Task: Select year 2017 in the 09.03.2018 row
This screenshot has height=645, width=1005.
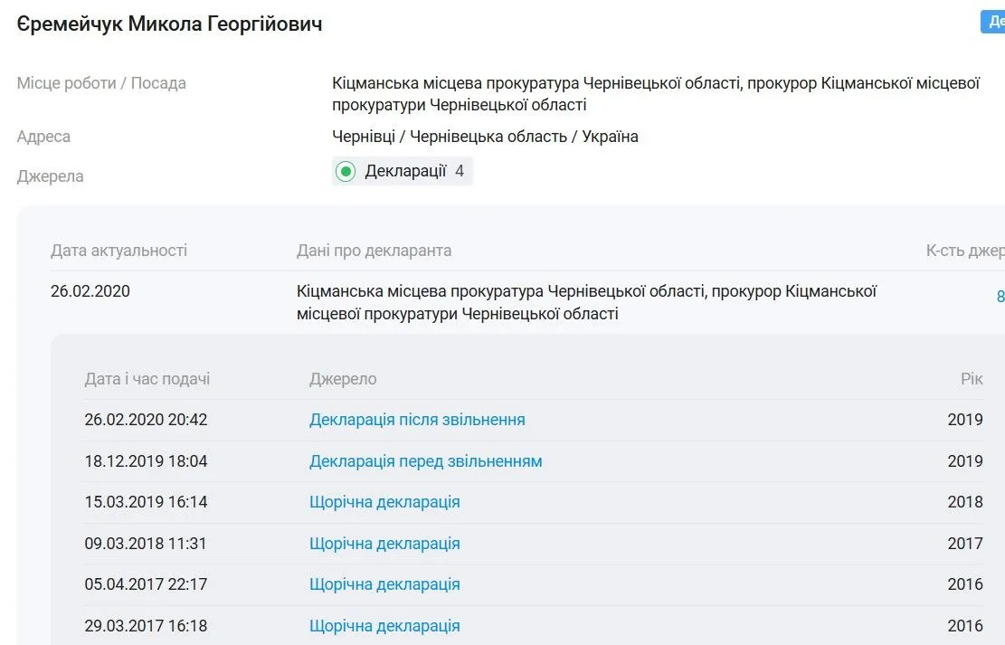Action: [965, 544]
